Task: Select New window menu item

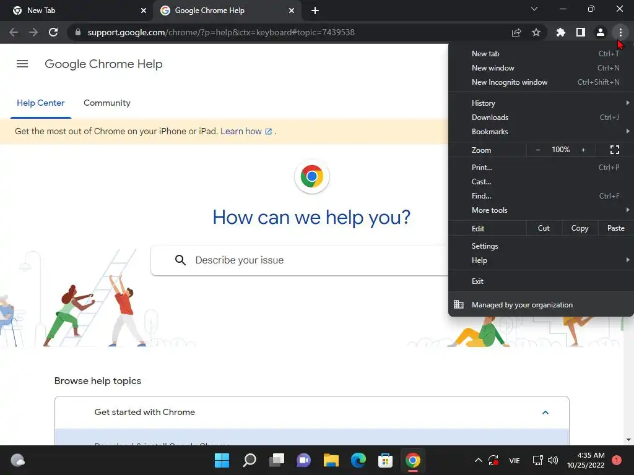Action: click(x=541, y=68)
